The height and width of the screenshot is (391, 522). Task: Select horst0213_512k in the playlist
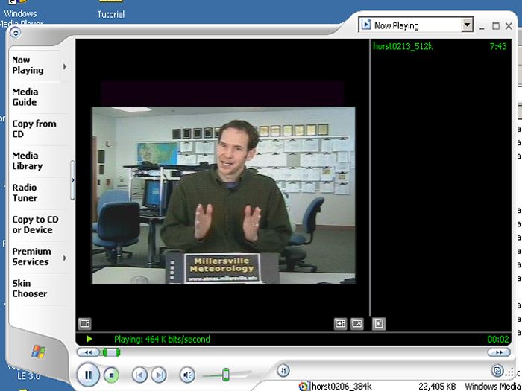point(403,46)
